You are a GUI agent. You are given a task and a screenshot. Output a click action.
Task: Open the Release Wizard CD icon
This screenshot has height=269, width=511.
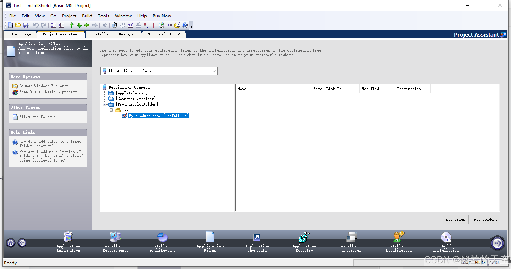115,25
